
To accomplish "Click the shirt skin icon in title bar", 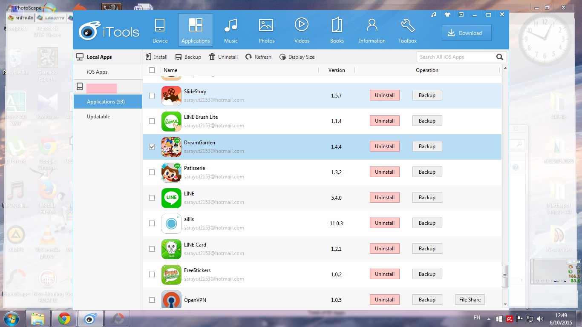I will (447, 14).
